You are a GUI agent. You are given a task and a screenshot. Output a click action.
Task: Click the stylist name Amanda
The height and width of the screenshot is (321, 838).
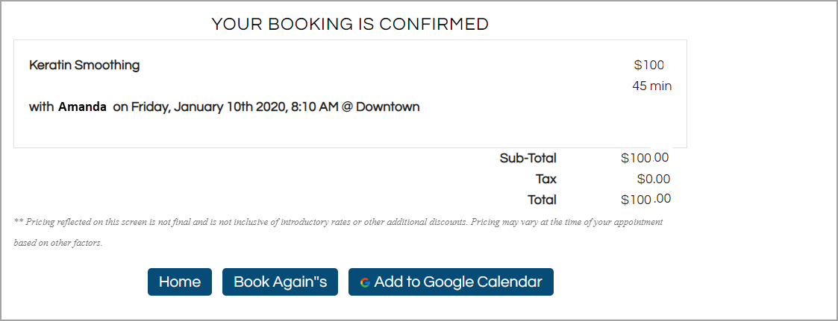tap(82, 107)
